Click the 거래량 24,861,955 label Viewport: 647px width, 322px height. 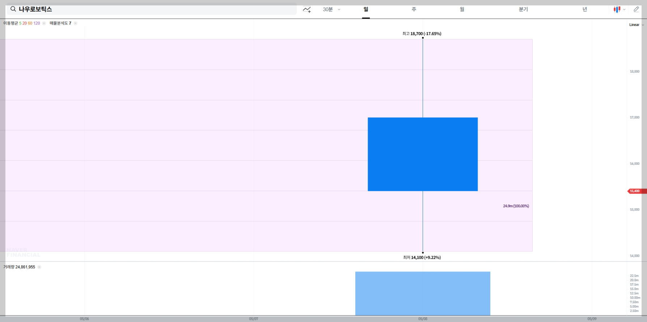19,267
